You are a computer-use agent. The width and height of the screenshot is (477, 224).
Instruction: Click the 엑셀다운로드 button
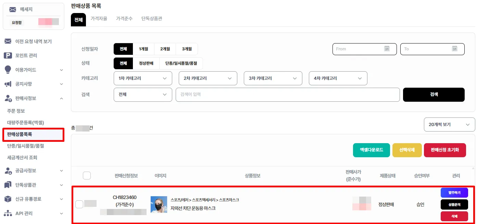(x=372, y=150)
